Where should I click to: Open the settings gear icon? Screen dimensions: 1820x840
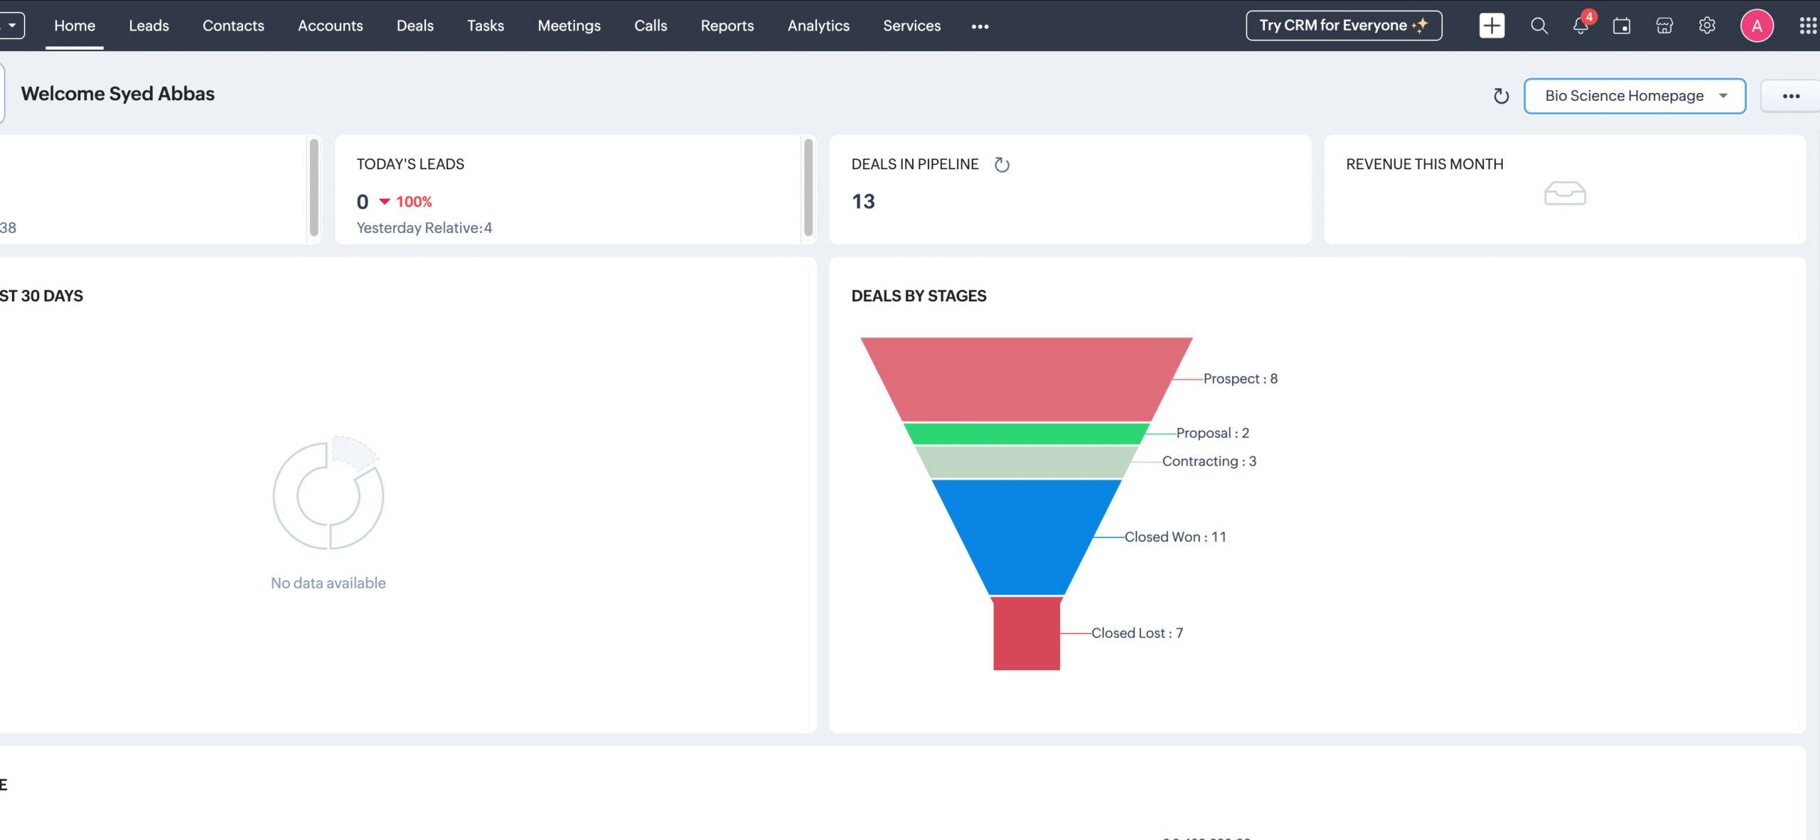tap(1707, 26)
